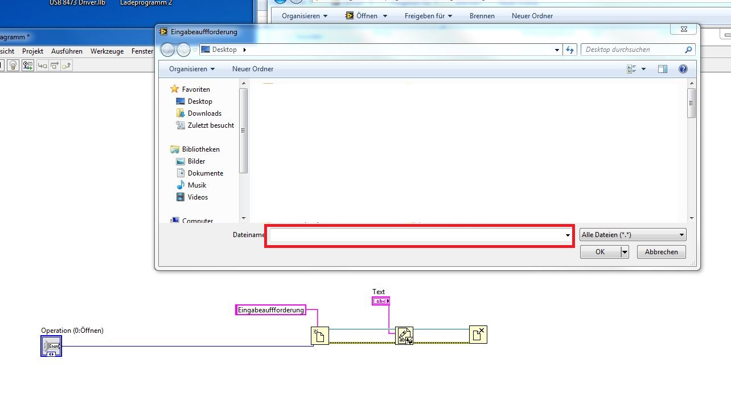
Task: Go forward using dialog's forward arrow button
Action: [x=183, y=50]
